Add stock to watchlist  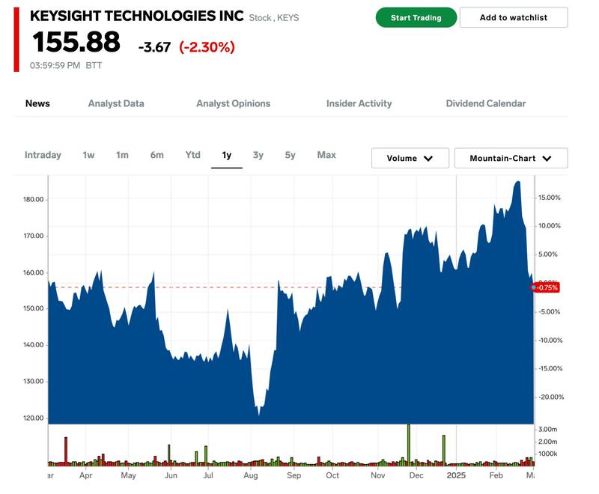(514, 17)
